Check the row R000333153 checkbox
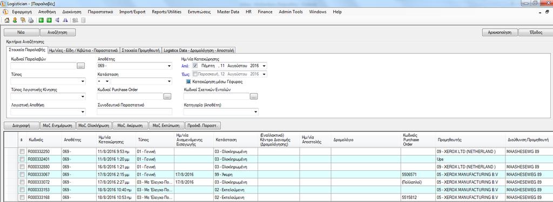Image resolution: width=553 pixels, height=202 pixels. coord(22,190)
